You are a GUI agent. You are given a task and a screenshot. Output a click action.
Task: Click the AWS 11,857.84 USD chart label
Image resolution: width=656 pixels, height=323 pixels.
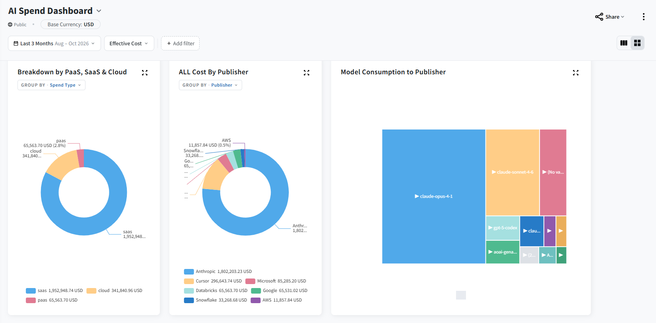point(210,143)
